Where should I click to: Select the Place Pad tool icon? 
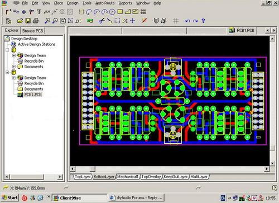coord(23,12)
